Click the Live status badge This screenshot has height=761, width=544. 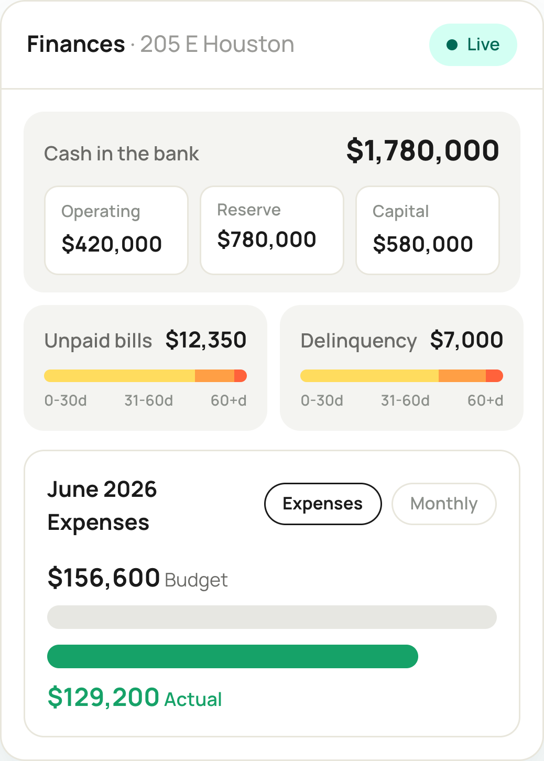click(x=473, y=45)
